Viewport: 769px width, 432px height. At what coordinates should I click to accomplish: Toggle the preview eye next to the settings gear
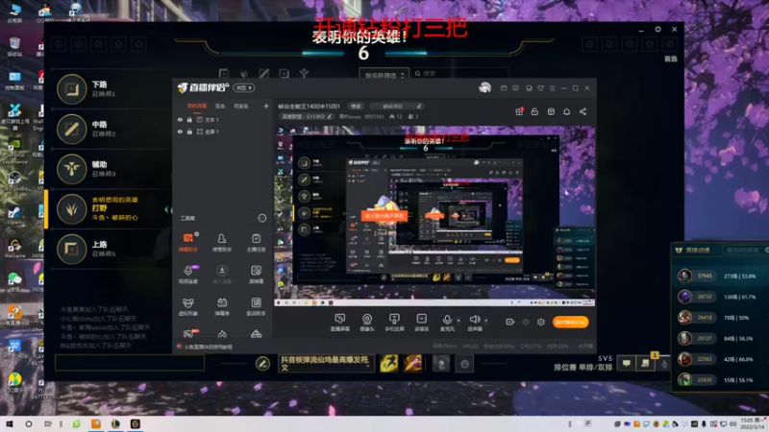click(x=526, y=322)
